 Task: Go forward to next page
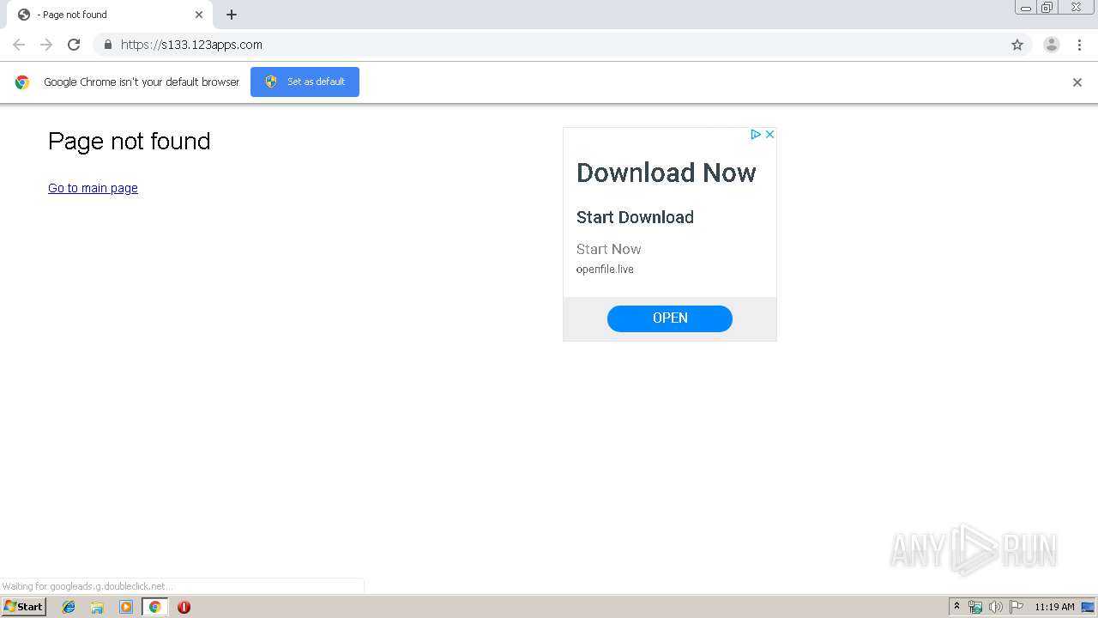46,45
